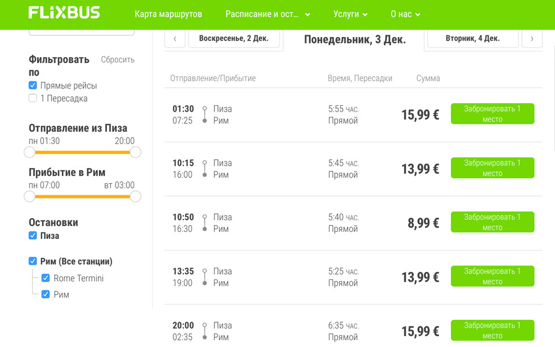Book the 8,99 € trip at 10:50
The image size is (555, 347).
(492, 222)
